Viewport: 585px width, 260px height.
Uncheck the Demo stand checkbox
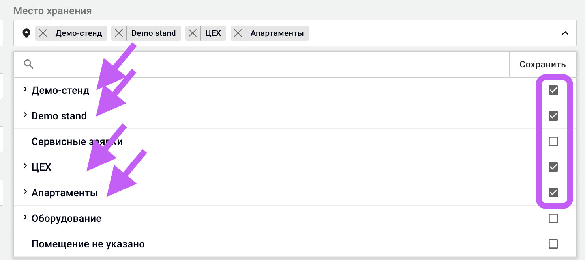coord(553,116)
